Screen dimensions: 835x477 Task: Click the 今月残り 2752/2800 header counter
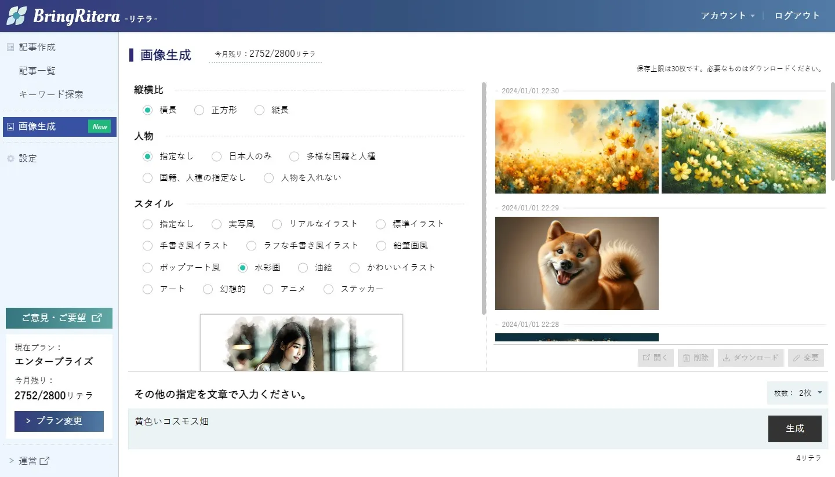[265, 53]
